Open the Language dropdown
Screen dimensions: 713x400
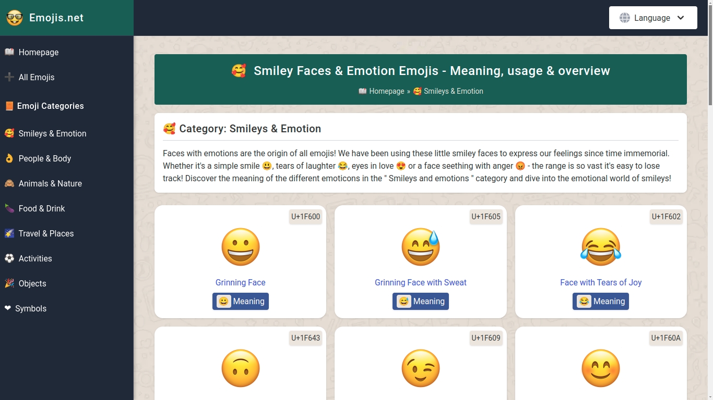coord(653,18)
